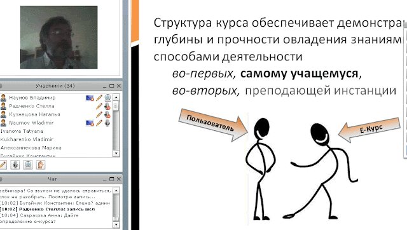Screen dimensions: 407x230
Task: Close the Участники (34) panel
Action: [119, 86]
